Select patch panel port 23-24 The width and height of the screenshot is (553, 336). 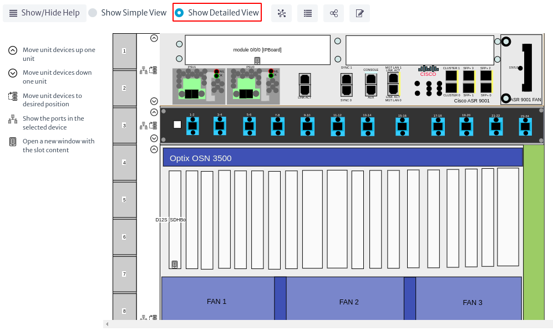tap(525, 127)
